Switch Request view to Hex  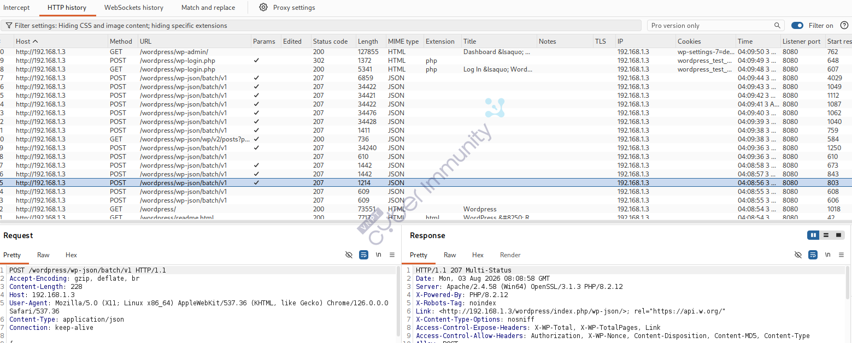[x=71, y=255]
